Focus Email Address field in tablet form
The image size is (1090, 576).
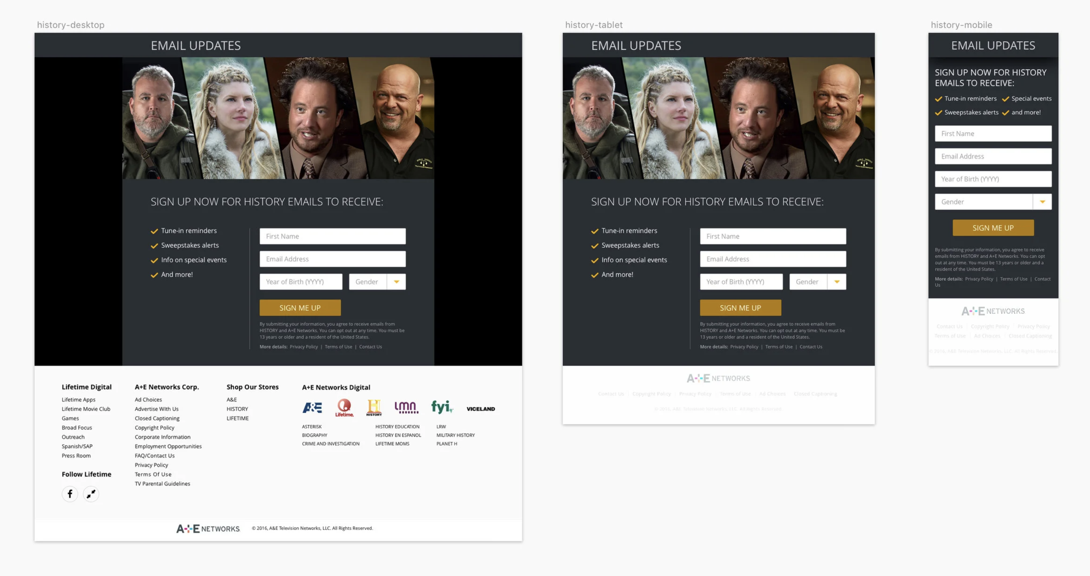click(x=773, y=259)
